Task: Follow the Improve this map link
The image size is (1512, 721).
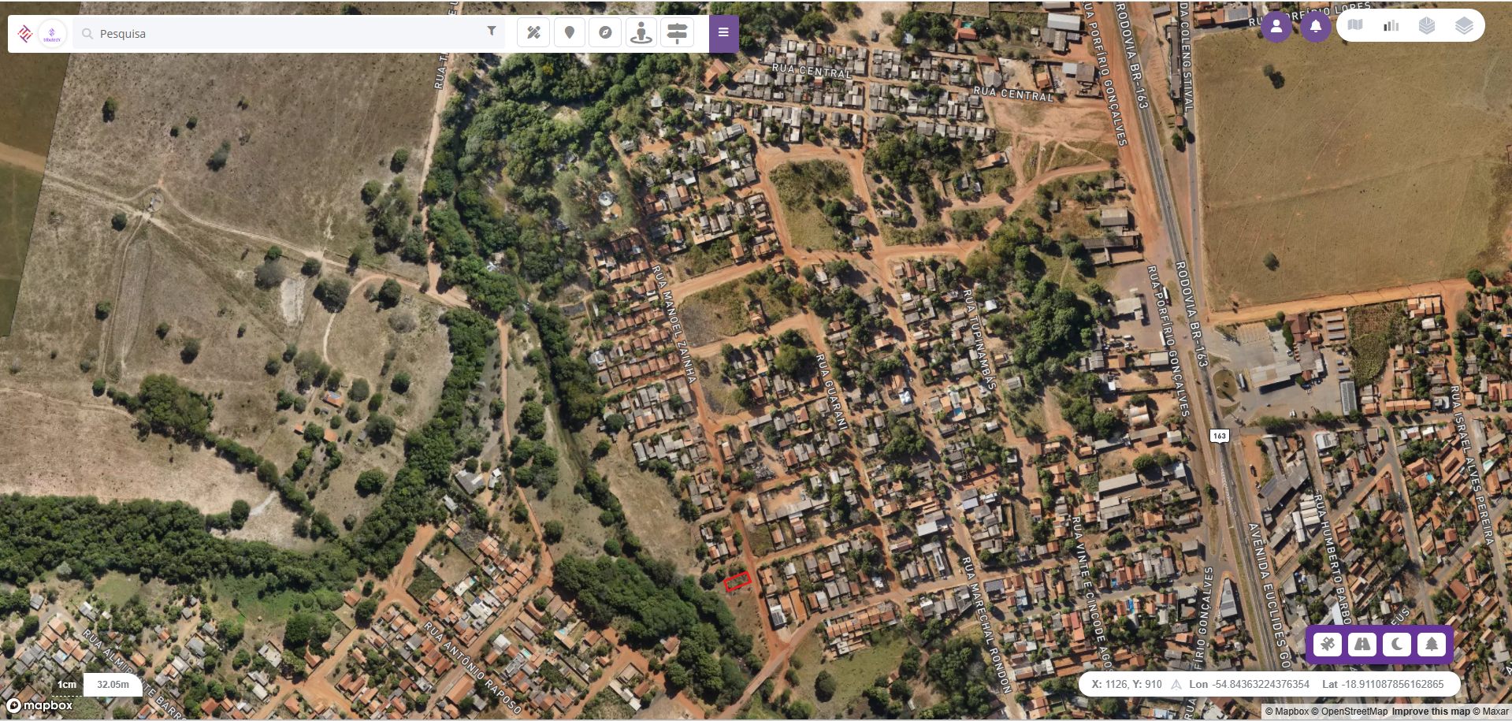Action: (x=1431, y=712)
